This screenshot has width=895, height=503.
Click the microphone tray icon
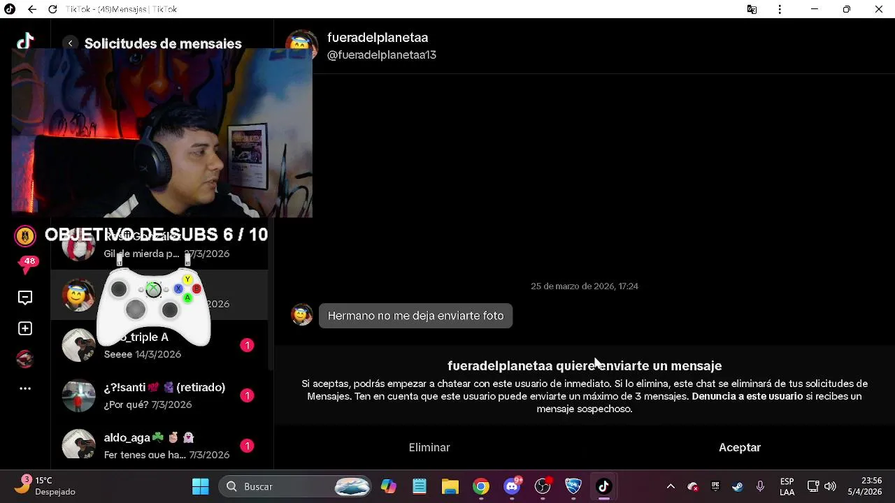(760, 486)
